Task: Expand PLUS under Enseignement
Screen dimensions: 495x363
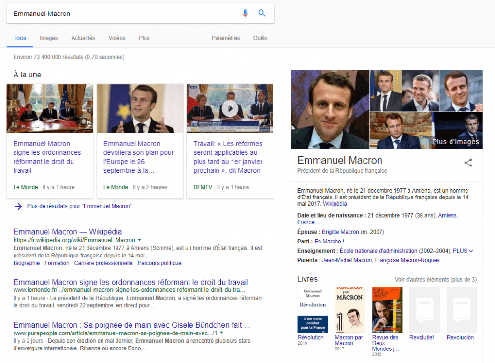Action: click(x=463, y=251)
